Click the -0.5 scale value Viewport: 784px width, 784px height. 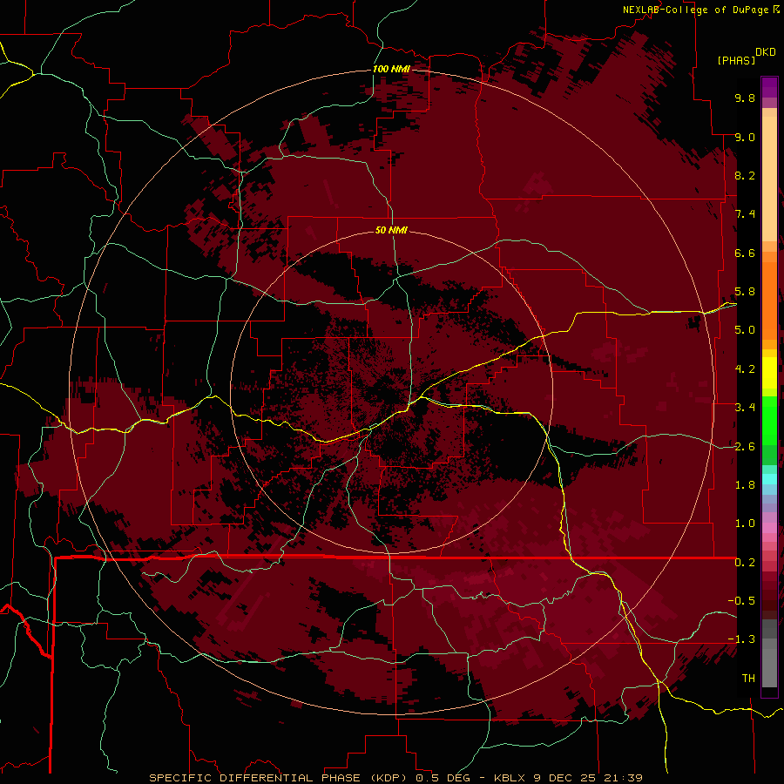pyautogui.click(x=741, y=601)
